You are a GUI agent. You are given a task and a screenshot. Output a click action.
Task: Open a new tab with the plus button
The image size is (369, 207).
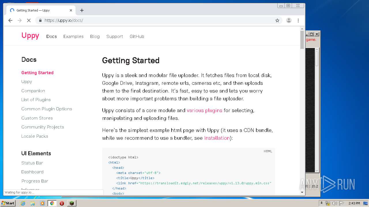[x=82, y=10]
